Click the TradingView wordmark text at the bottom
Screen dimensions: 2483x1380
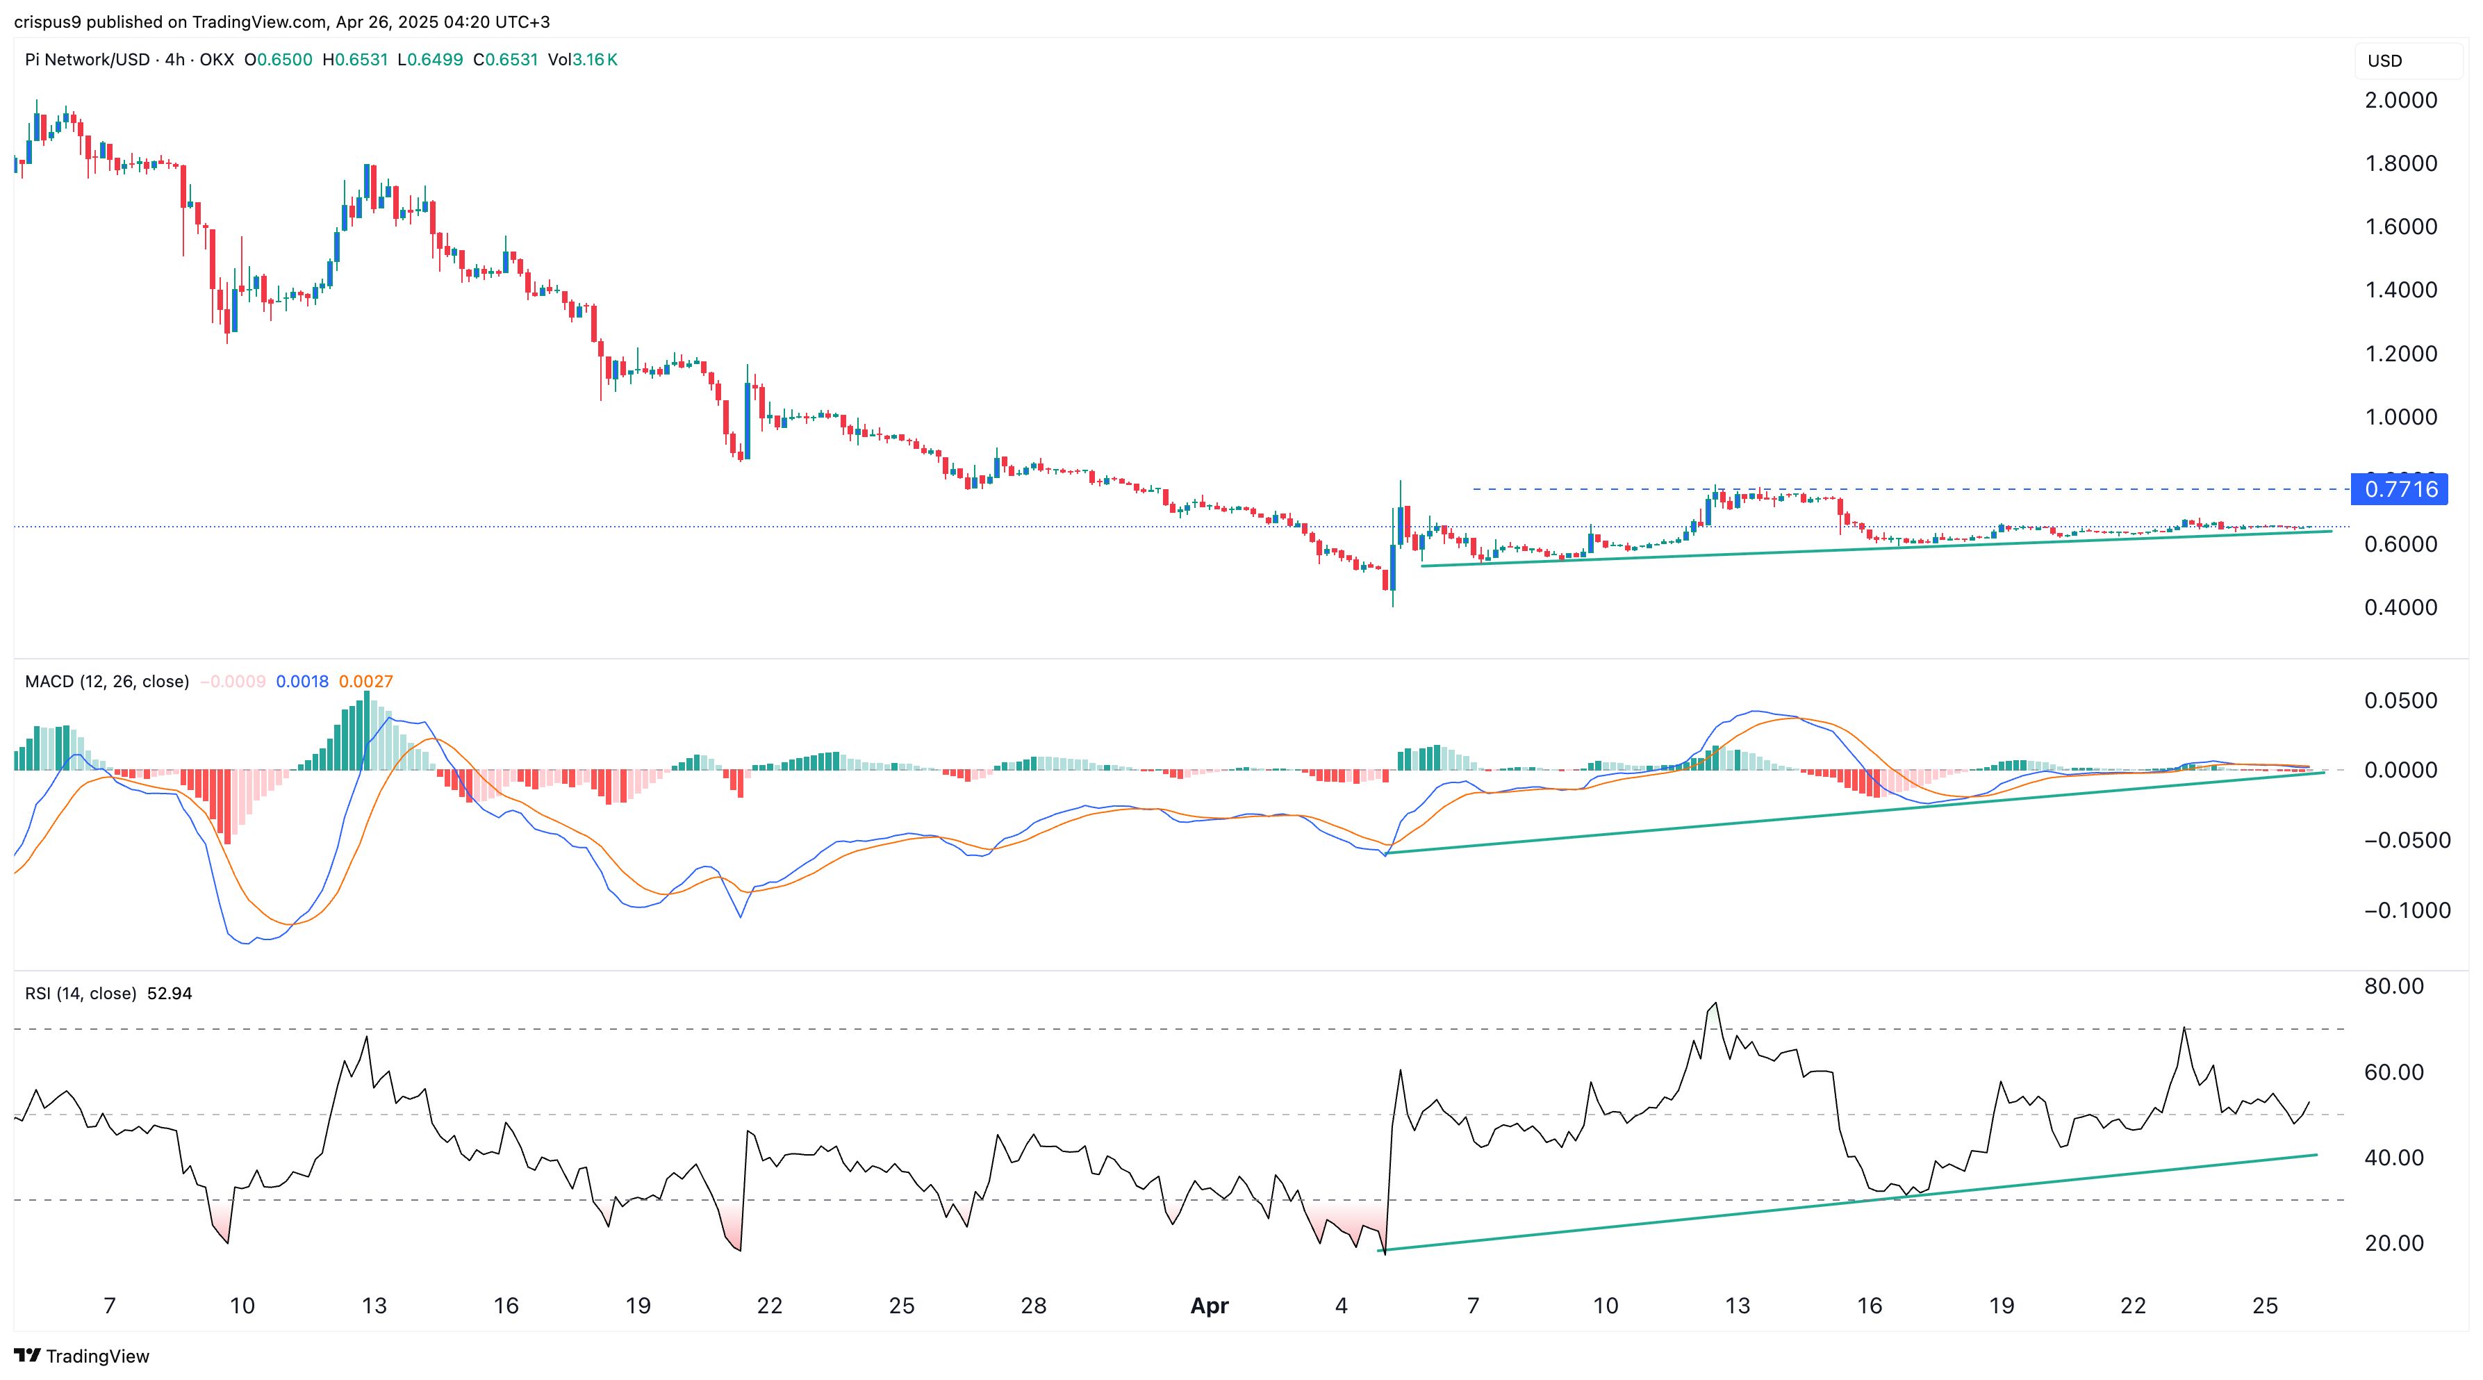click(x=97, y=1356)
